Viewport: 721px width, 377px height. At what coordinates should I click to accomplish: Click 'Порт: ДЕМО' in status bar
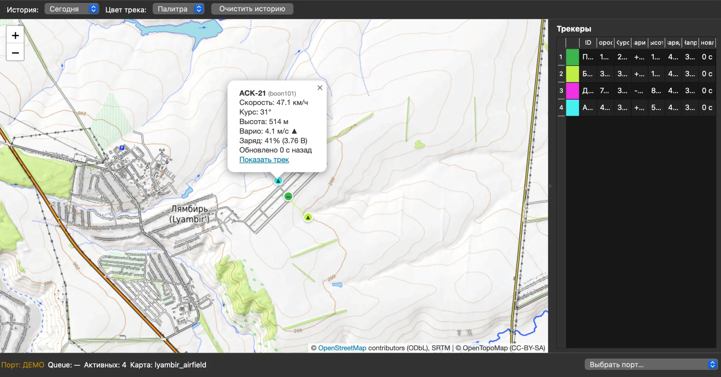coord(23,365)
